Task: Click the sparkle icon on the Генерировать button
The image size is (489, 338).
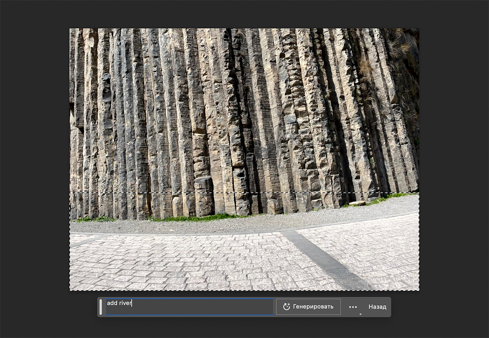Action: (286, 307)
